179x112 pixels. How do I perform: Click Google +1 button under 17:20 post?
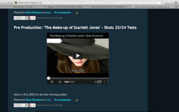point(32,105)
